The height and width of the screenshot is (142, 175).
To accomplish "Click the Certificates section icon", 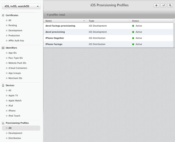I will click(3, 15).
